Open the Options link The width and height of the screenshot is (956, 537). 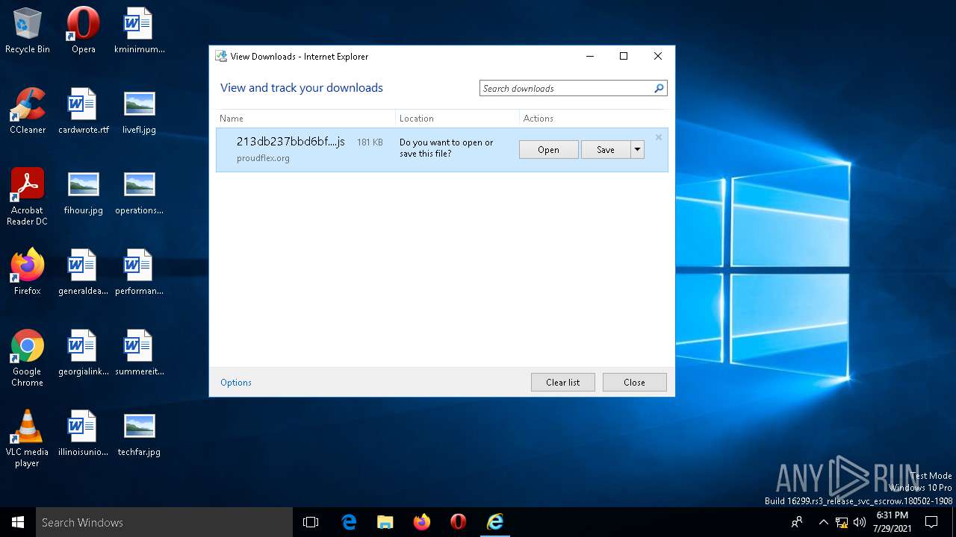tap(236, 383)
